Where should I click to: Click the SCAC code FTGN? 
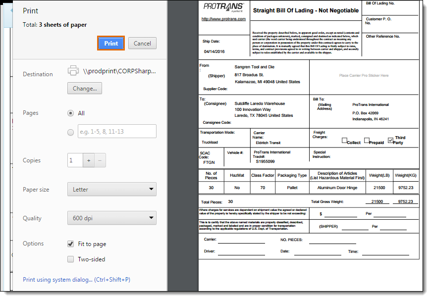point(209,162)
